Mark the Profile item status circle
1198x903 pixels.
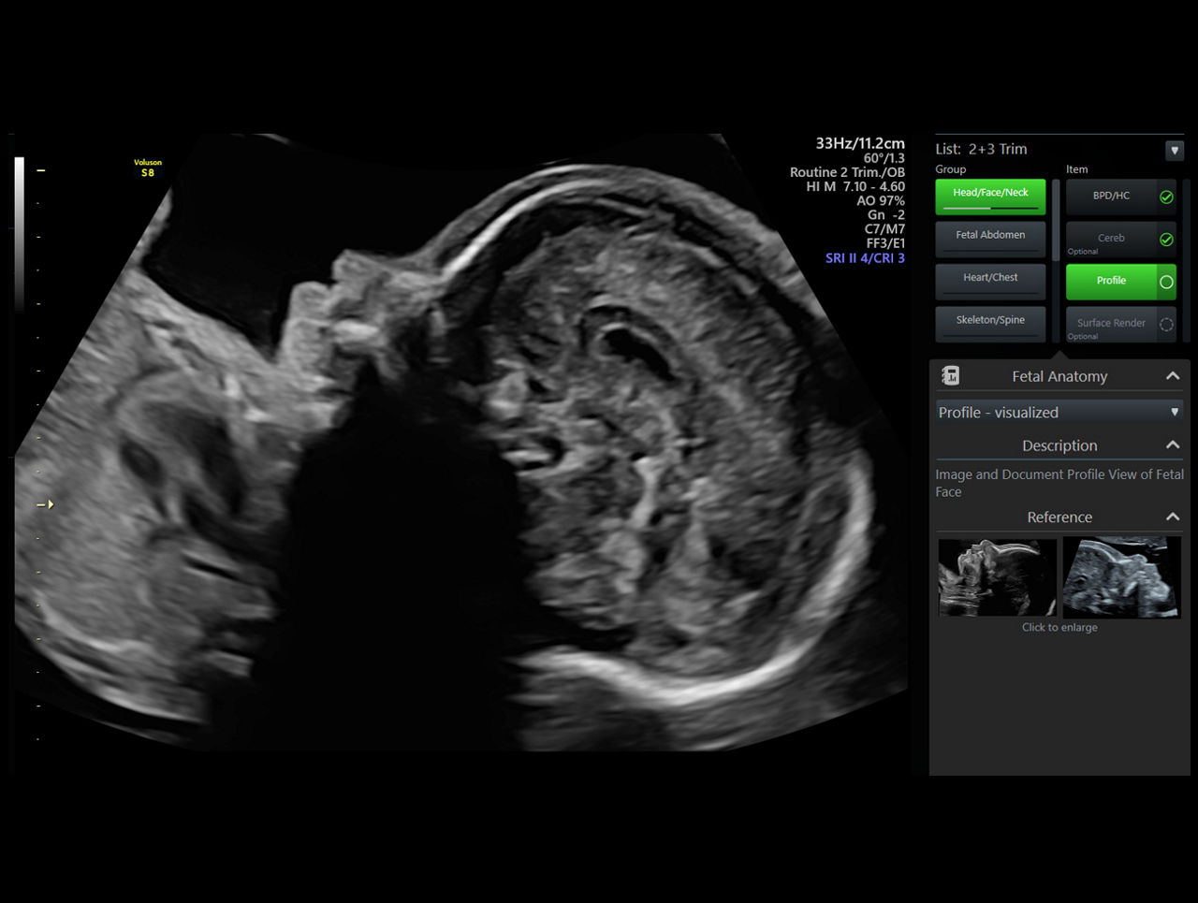pyautogui.click(x=1166, y=282)
